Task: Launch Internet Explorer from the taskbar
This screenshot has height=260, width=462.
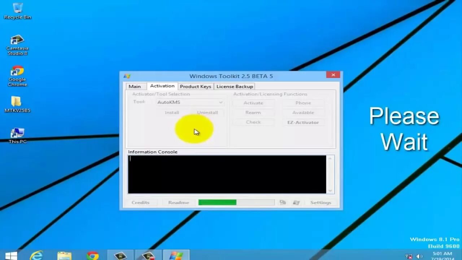Action: pyautogui.click(x=36, y=255)
